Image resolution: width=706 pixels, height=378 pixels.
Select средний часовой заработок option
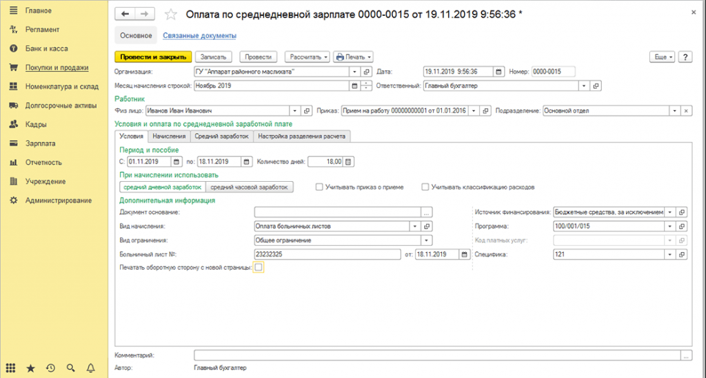click(x=250, y=187)
